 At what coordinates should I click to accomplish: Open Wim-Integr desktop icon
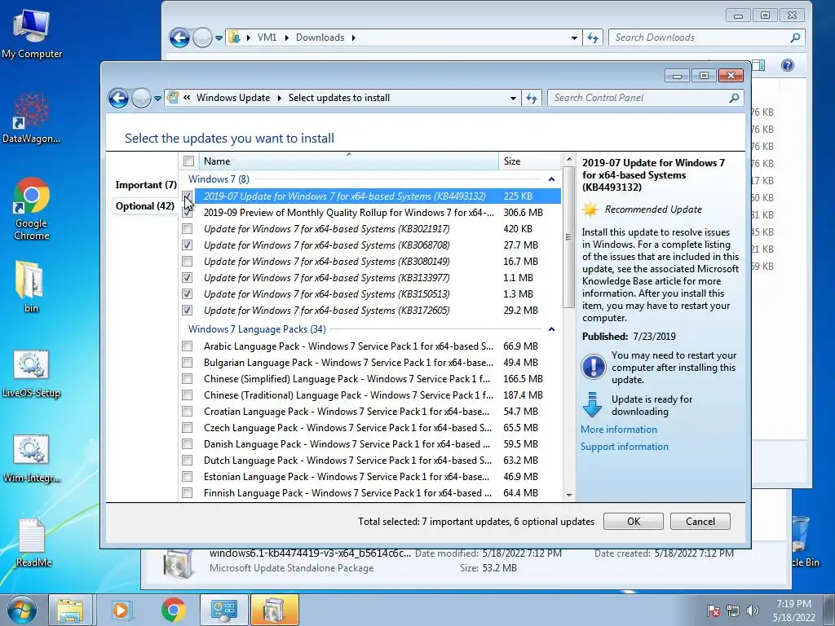point(32,458)
